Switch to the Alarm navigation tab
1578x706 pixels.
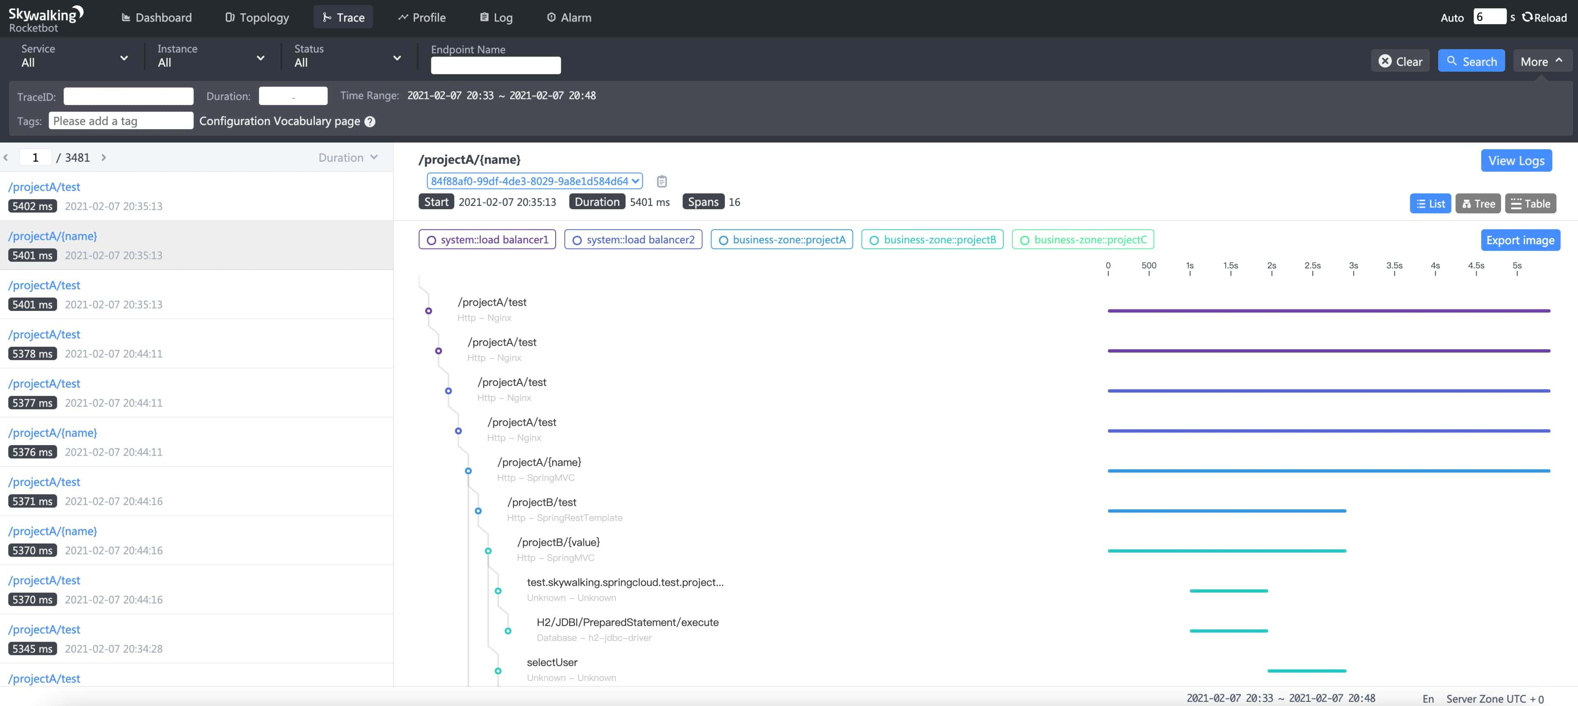tap(568, 17)
